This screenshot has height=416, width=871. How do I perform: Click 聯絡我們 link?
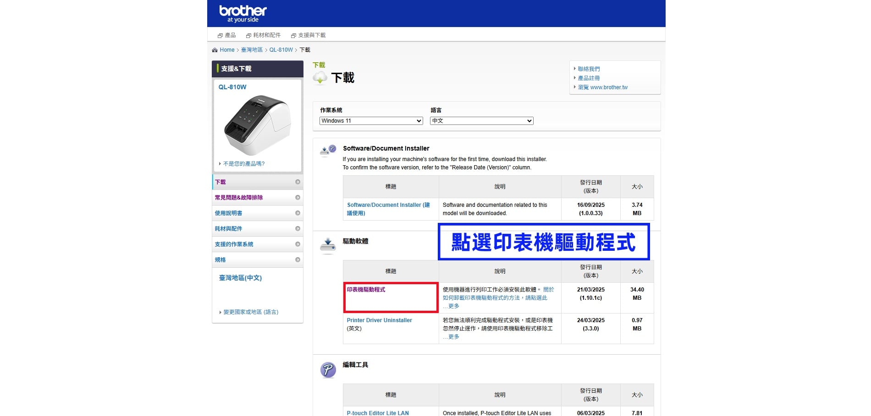pyautogui.click(x=589, y=69)
